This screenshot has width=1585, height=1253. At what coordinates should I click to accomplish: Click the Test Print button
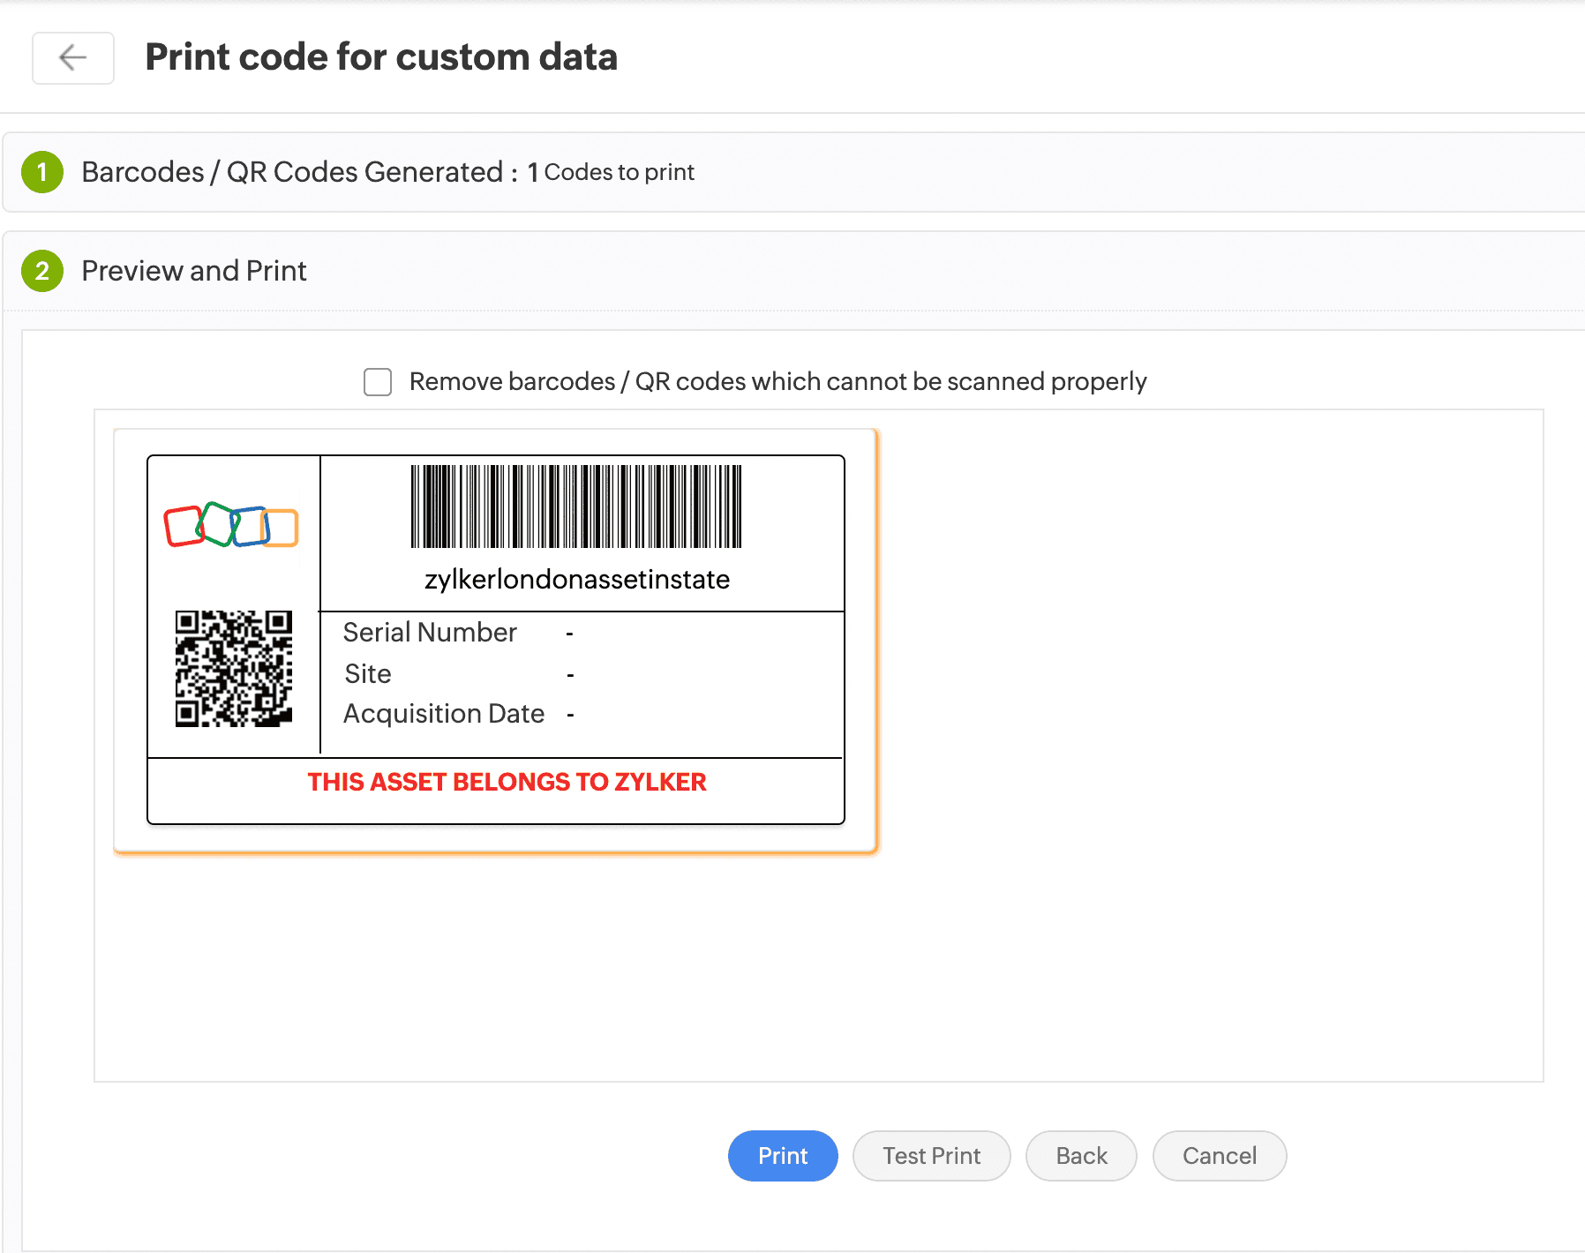point(931,1156)
